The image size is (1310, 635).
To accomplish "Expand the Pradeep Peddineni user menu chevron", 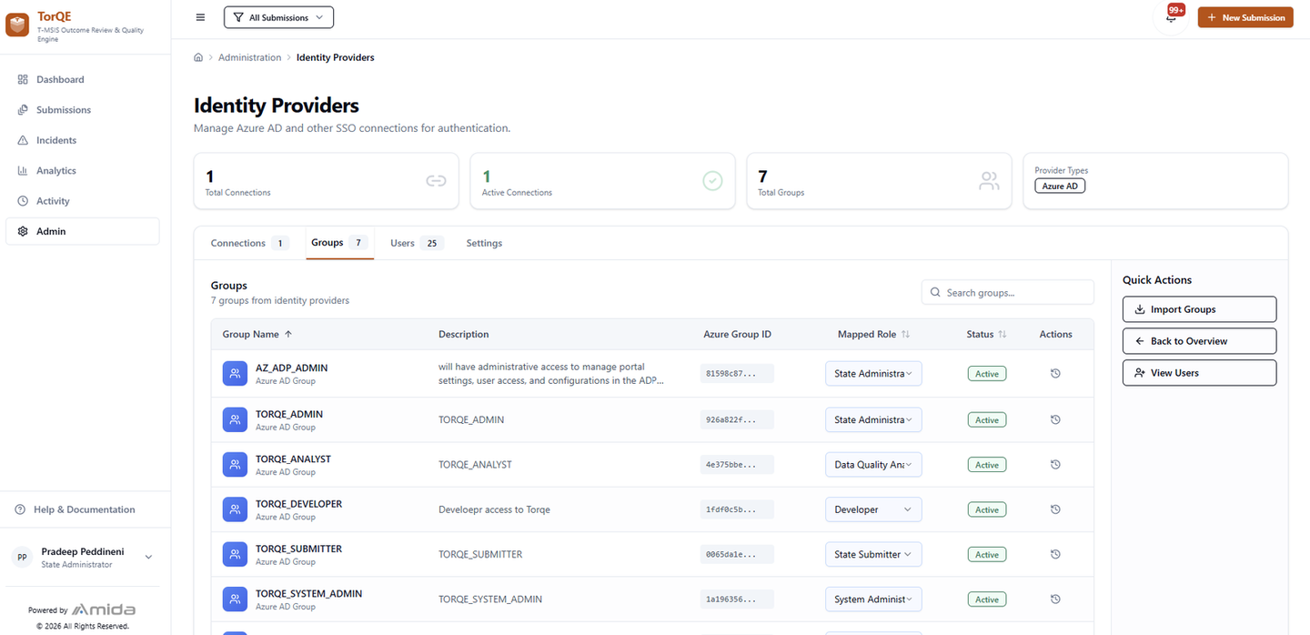I will click(148, 557).
